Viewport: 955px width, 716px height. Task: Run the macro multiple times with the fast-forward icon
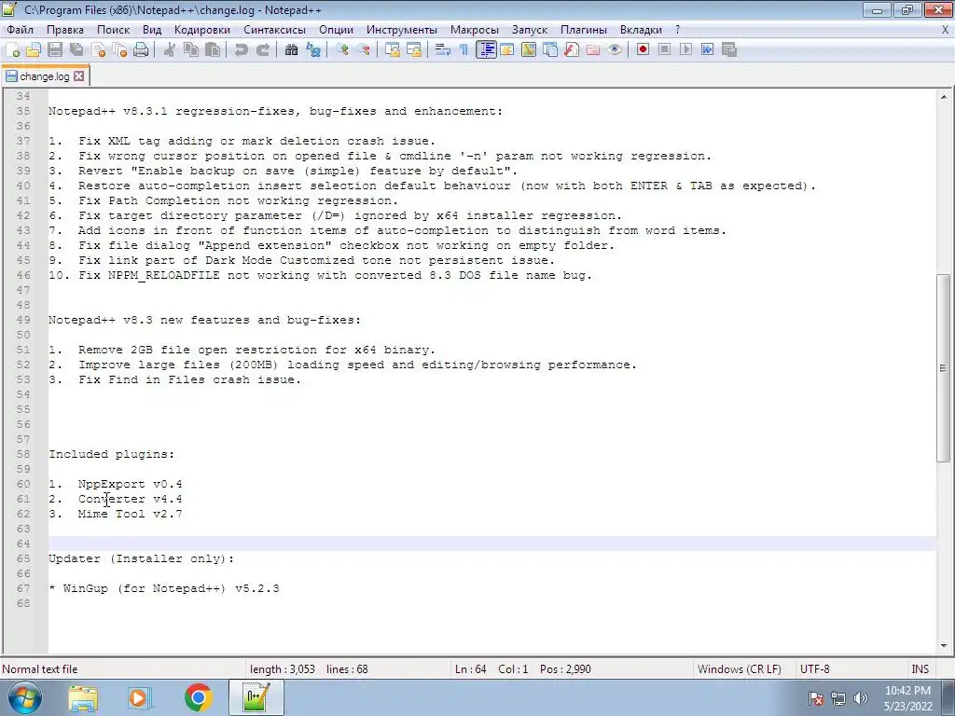tap(707, 50)
